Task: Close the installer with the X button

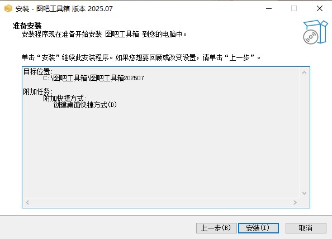Action: (320, 8)
